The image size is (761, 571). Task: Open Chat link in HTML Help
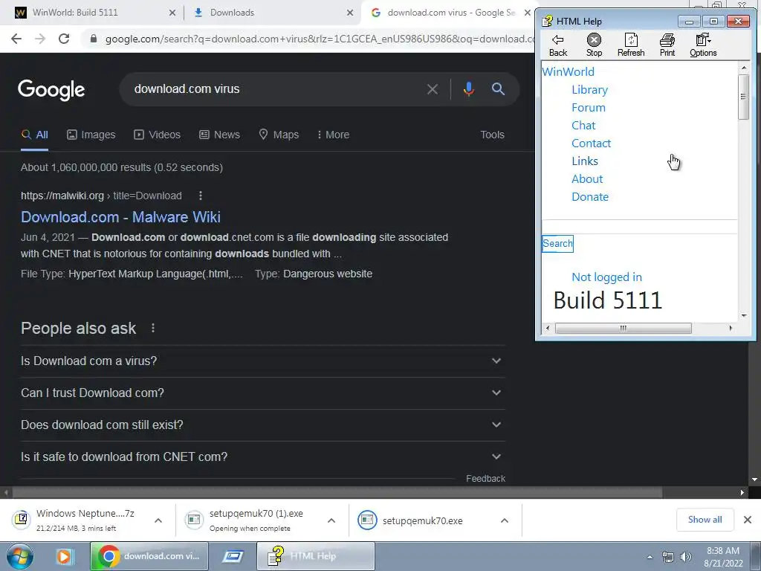[x=583, y=126]
